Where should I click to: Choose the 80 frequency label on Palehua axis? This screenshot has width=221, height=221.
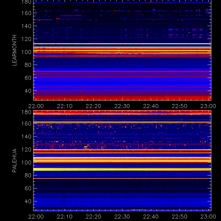click(28, 175)
